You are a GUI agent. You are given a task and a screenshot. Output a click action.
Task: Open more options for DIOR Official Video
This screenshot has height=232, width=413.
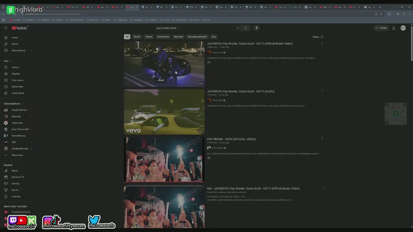pos(322,139)
